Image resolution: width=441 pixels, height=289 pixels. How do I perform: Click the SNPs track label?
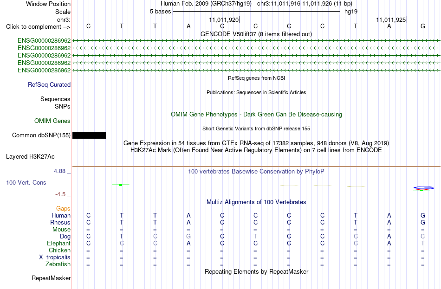coord(63,107)
